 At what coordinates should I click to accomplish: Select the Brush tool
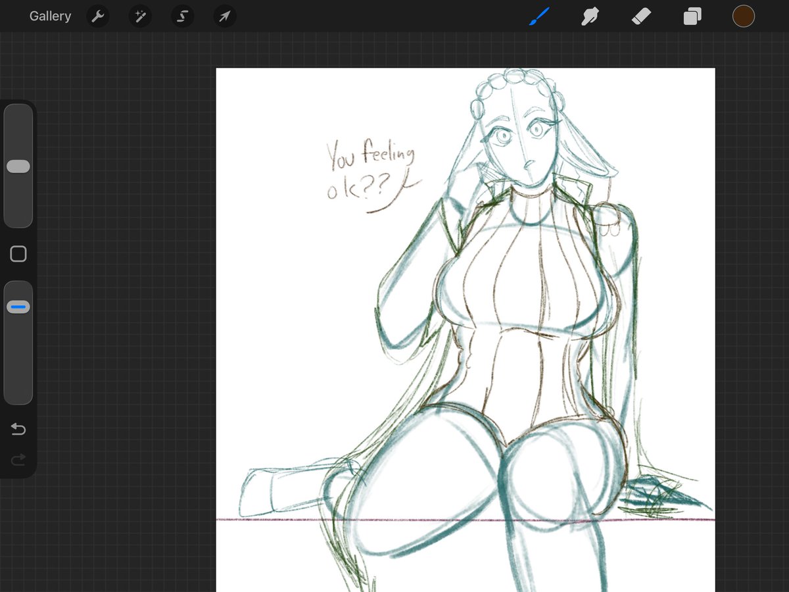click(539, 16)
